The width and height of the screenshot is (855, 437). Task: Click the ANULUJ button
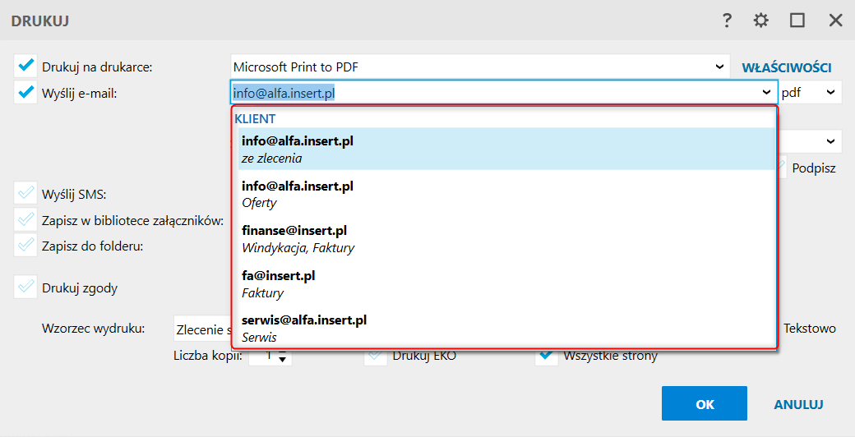pyautogui.click(x=799, y=404)
